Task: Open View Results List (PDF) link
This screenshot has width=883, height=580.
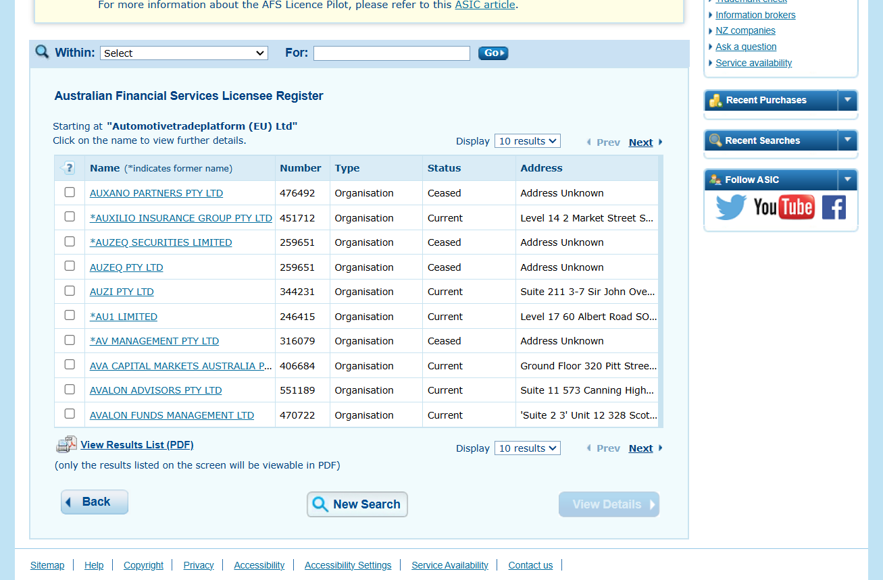Action: point(137,445)
